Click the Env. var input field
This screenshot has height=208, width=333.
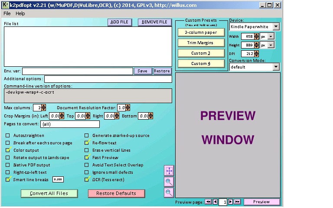click(x=78, y=71)
